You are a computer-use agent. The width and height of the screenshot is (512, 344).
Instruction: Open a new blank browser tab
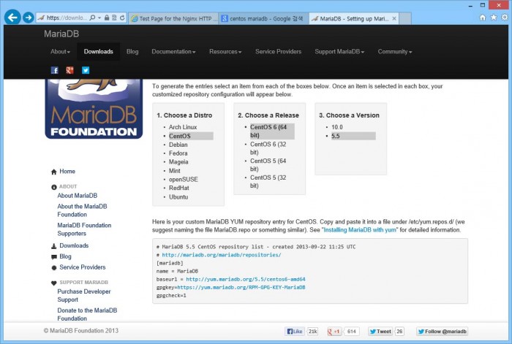(x=405, y=18)
